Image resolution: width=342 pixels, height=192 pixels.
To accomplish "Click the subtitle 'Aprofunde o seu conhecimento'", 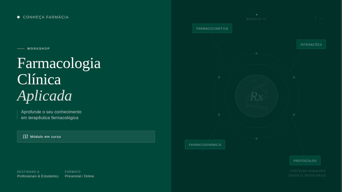I will 51,112.
